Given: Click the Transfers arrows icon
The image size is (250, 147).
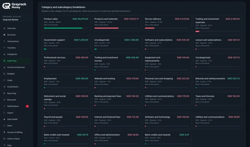Looking at the screenshot, I should click(x=4, y=48).
